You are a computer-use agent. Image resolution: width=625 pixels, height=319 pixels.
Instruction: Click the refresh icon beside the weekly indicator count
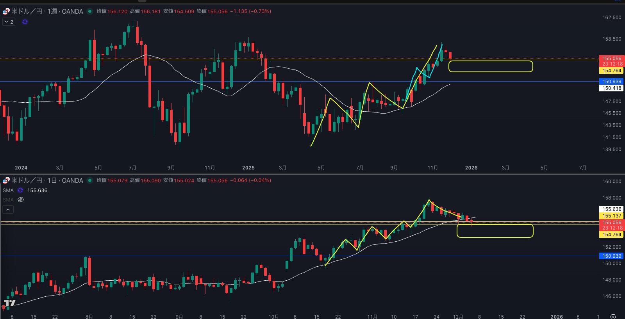pos(25,22)
